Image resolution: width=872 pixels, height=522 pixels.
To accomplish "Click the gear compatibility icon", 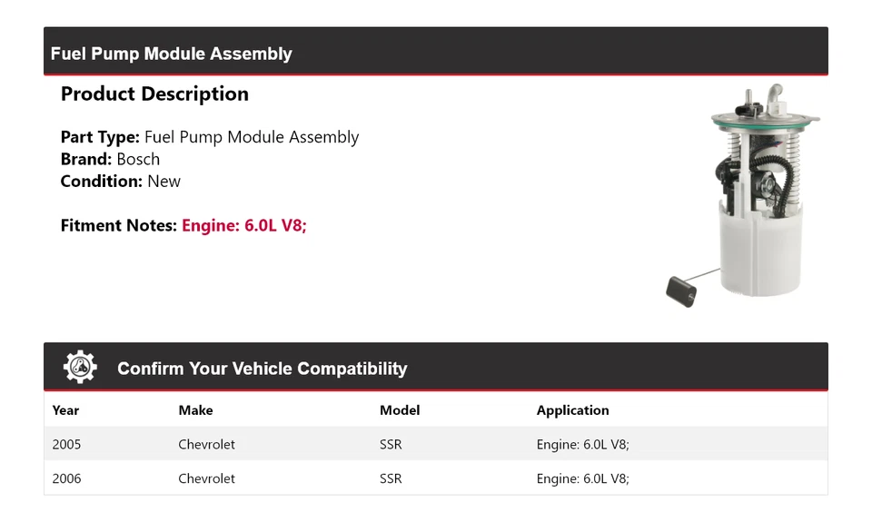I will 80,367.
